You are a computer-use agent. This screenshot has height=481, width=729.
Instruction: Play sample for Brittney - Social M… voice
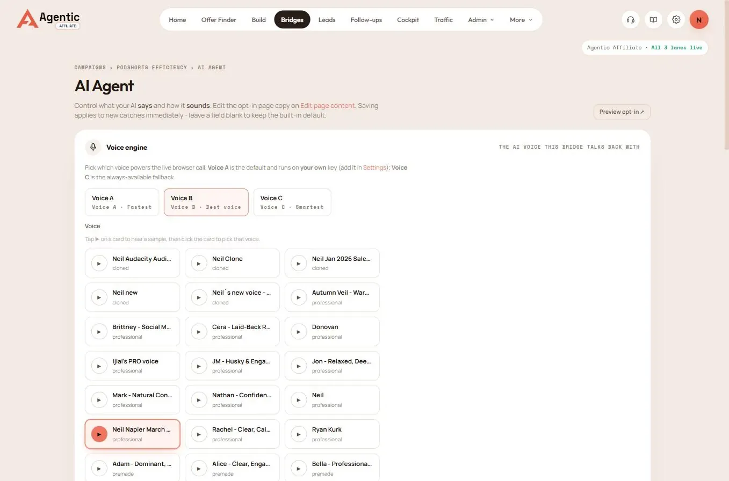tap(99, 332)
